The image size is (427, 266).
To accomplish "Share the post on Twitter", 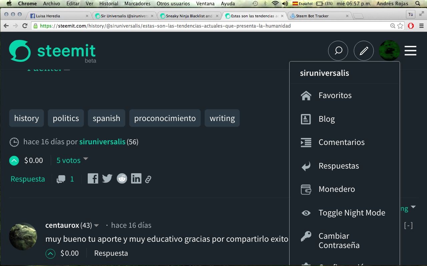I will coord(107,178).
